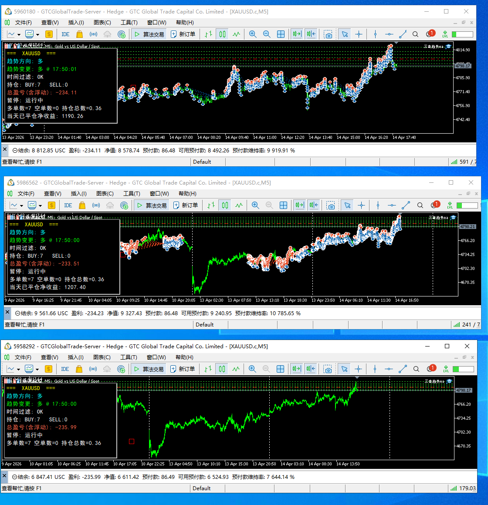Take chart screenshot in top 5960180 window
The height and width of the screenshot is (505, 488).
328,34
